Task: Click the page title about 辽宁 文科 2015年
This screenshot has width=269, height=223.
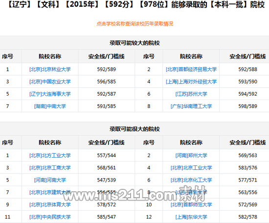Action: click(135, 4)
